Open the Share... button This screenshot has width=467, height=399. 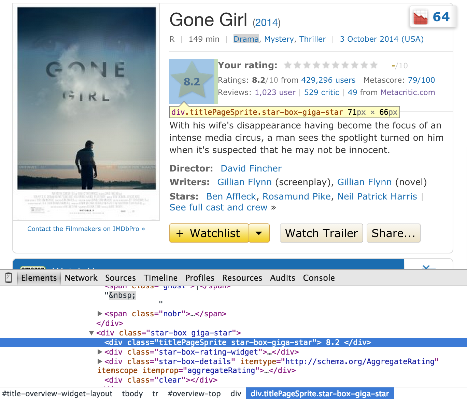tap(394, 233)
